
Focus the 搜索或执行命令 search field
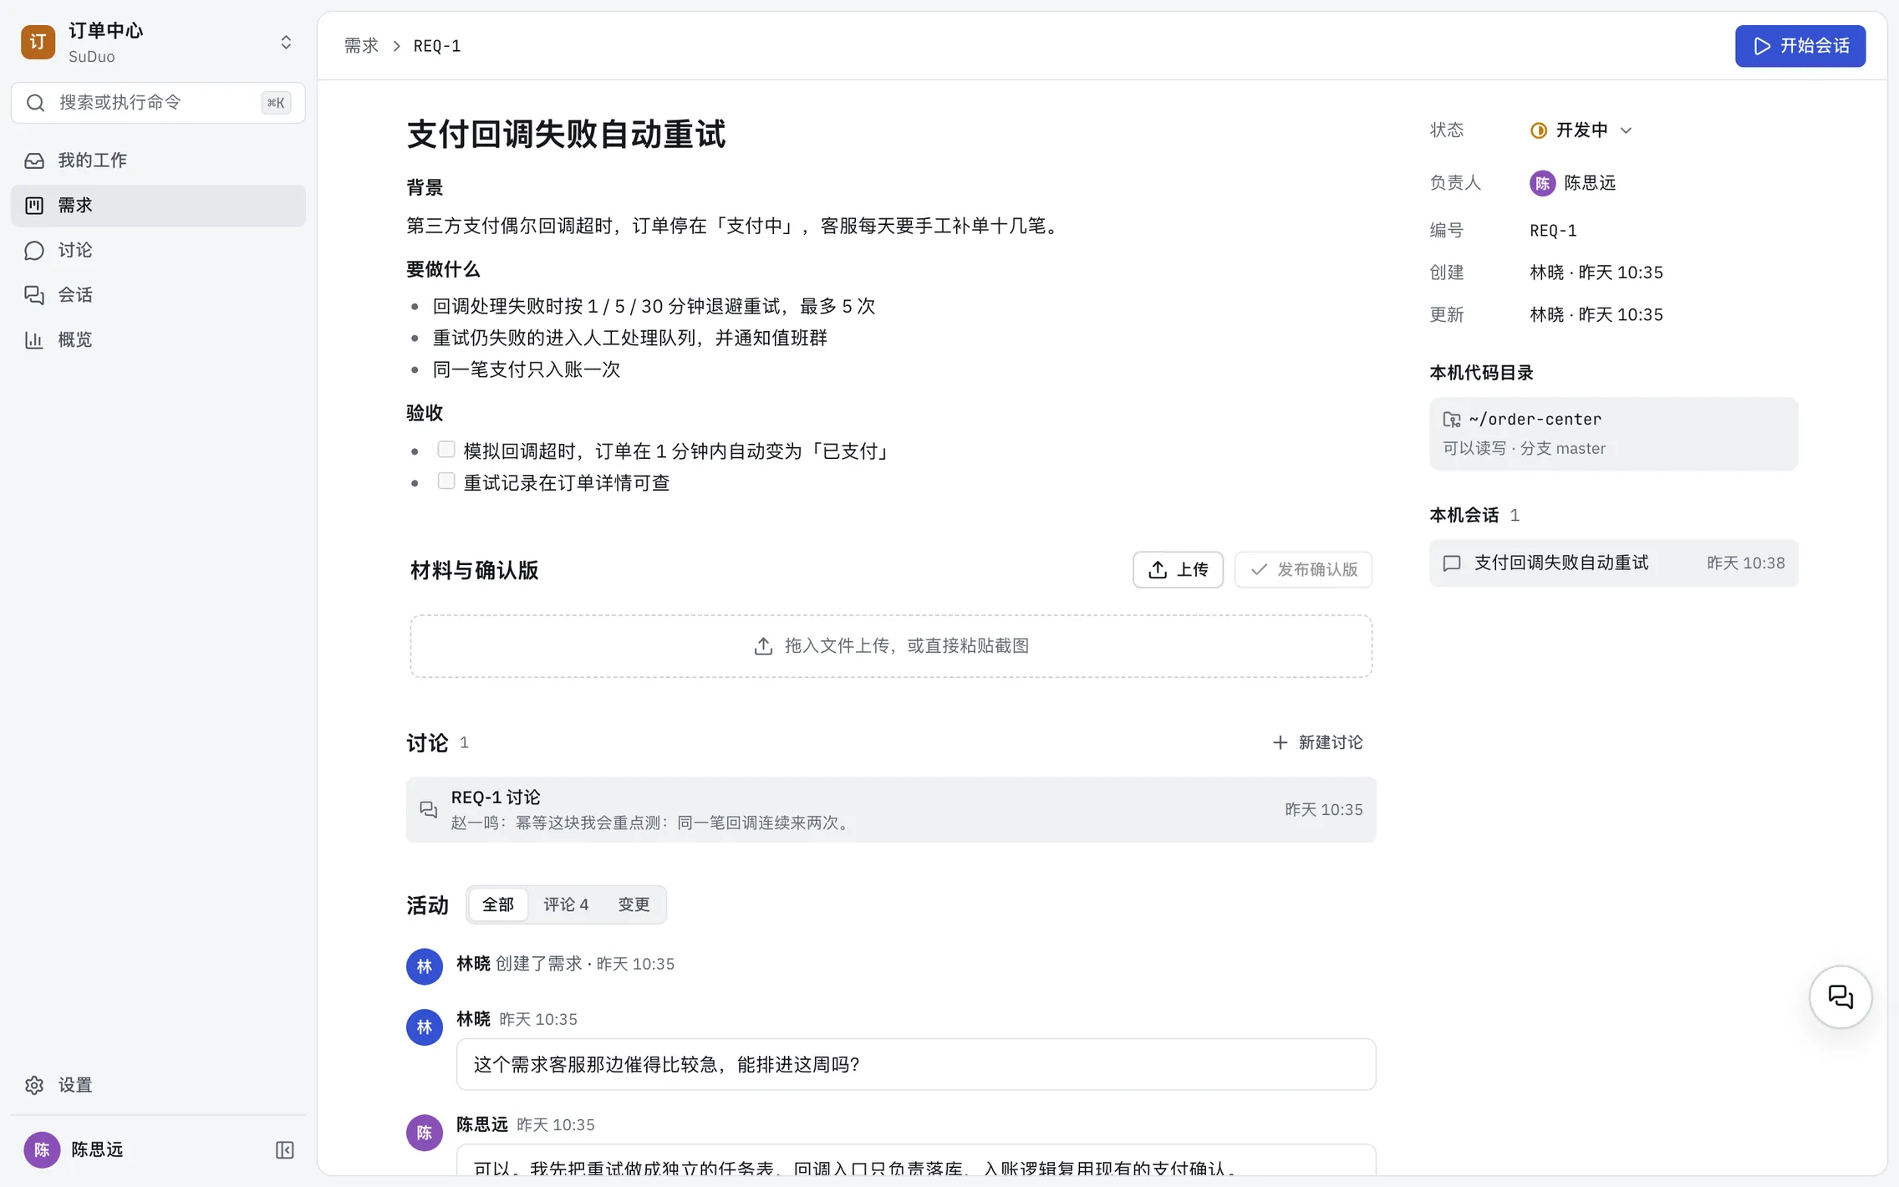[x=158, y=103]
